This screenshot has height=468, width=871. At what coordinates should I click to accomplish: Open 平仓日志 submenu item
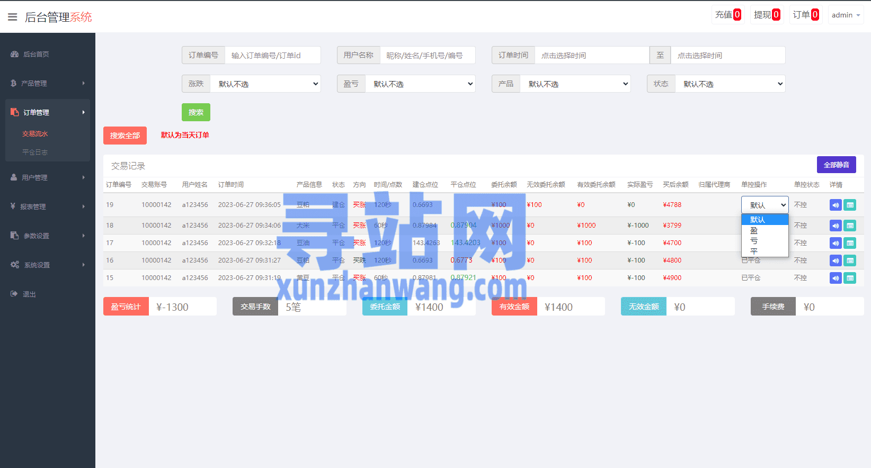[x=35, y=152]
